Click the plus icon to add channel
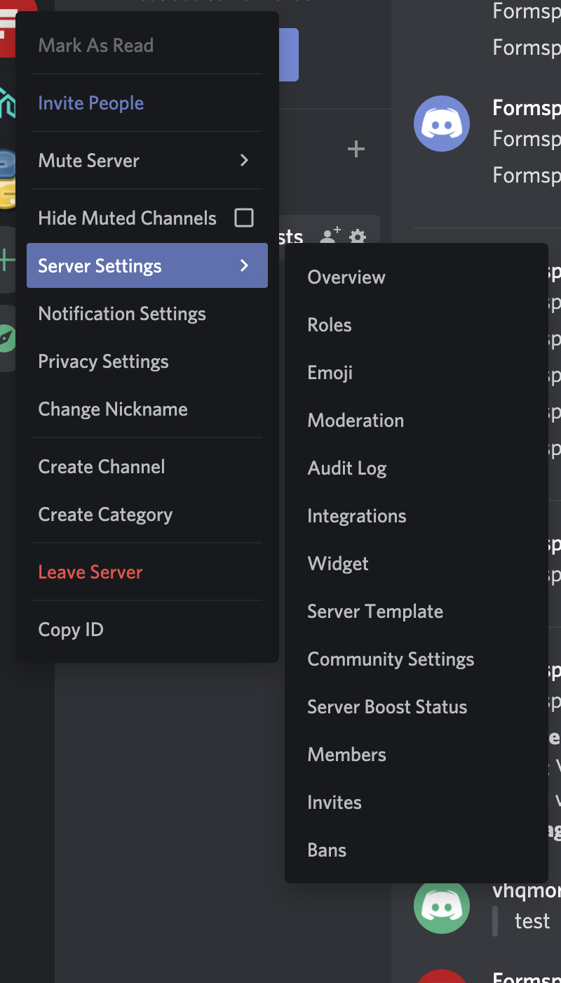561x983 pixels. point(356,149)
